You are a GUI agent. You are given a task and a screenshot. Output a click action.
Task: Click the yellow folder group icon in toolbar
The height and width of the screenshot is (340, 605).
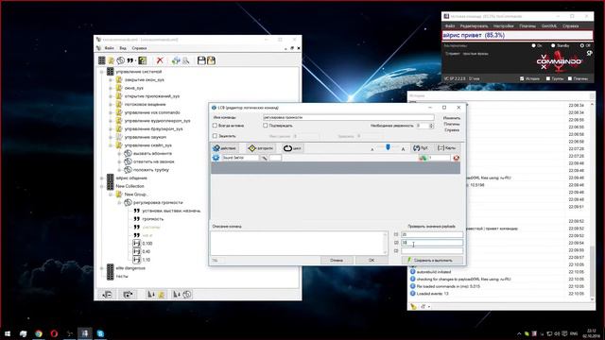pyautogui.click(x=112, y=60)
